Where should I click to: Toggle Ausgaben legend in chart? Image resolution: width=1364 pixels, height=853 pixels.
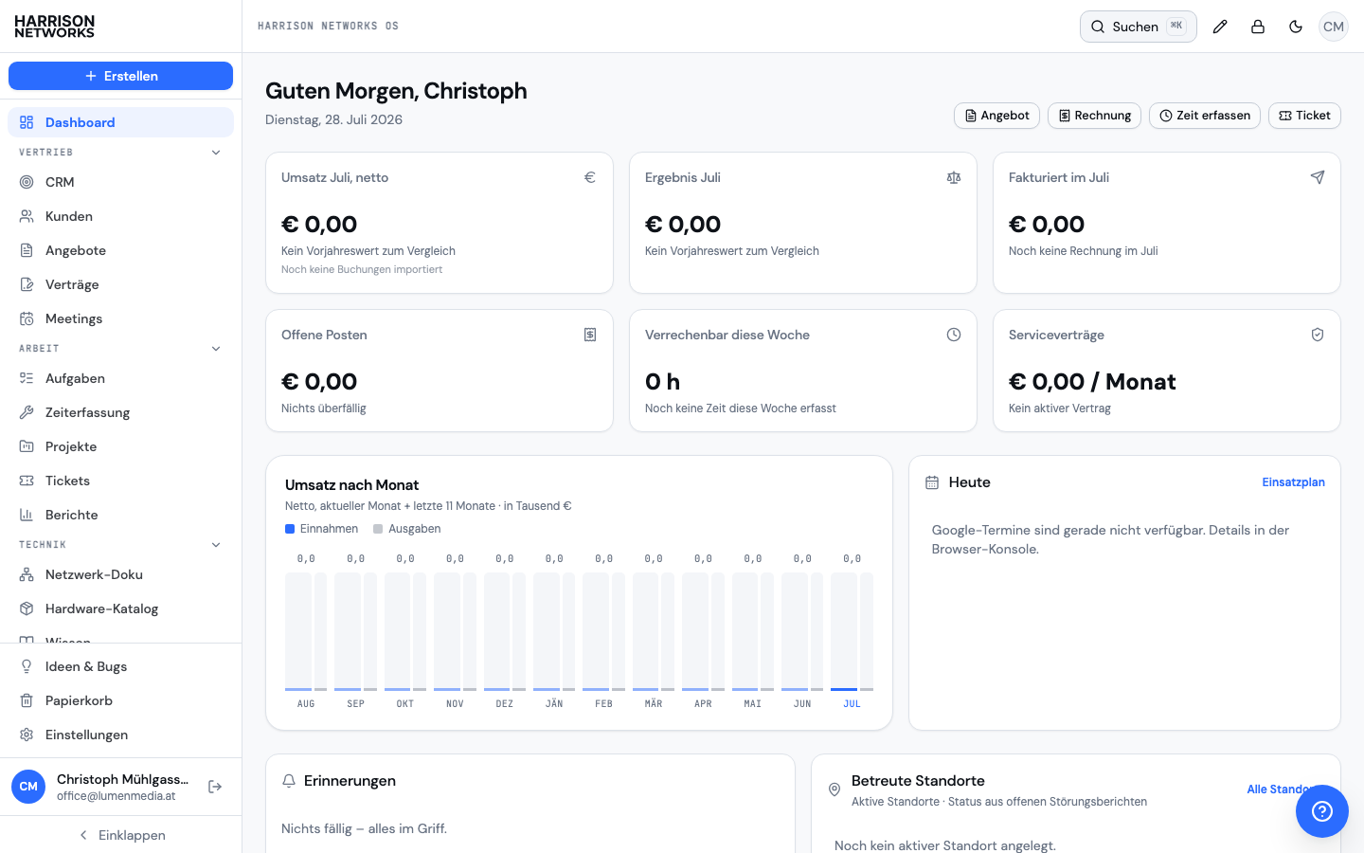[x=407, y=529]
